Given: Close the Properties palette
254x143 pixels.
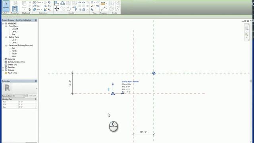Looking at the screenshot, I should [36, 81].
